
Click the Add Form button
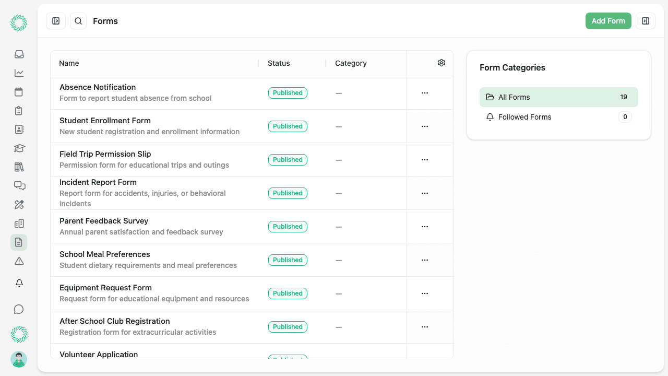(608, 21)
